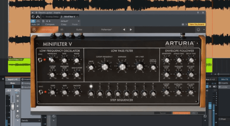Go to next preset with small right arrow
Screen dimensions: 230x126
click(x=50, y=21)
